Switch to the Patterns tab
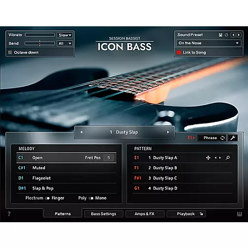248x248 pixels. pyautogui.click(x=62, y=214)
